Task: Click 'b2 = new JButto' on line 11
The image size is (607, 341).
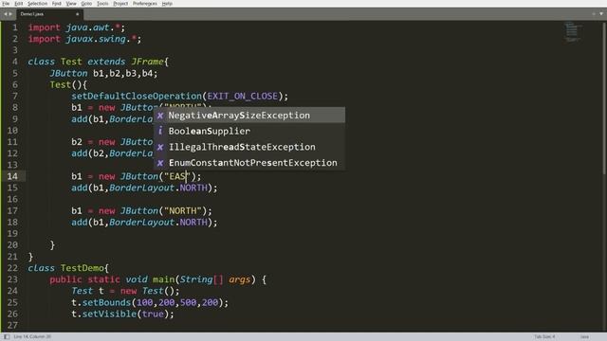Action: pyautogui.click(x=112, y=142)
